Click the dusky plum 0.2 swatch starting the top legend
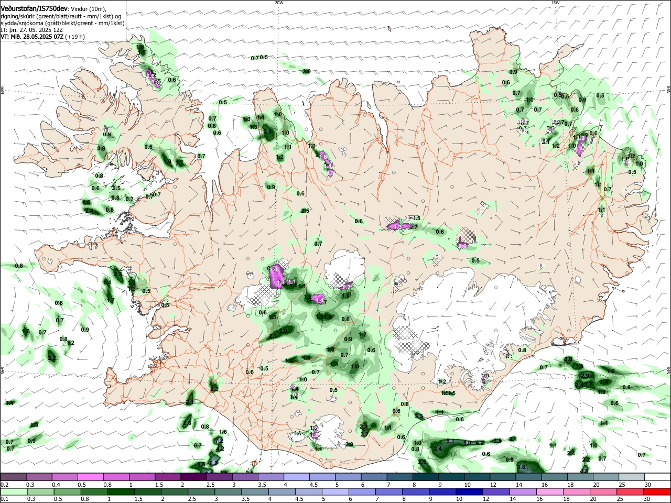This screenshot has height=503, width=671. tap(14, 477)
